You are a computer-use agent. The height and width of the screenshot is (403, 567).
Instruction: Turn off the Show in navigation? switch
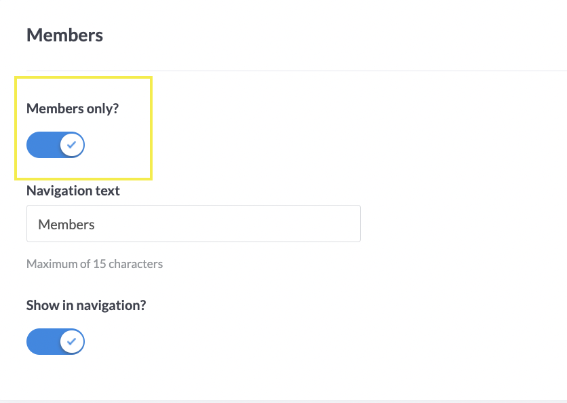click(56, 341)
